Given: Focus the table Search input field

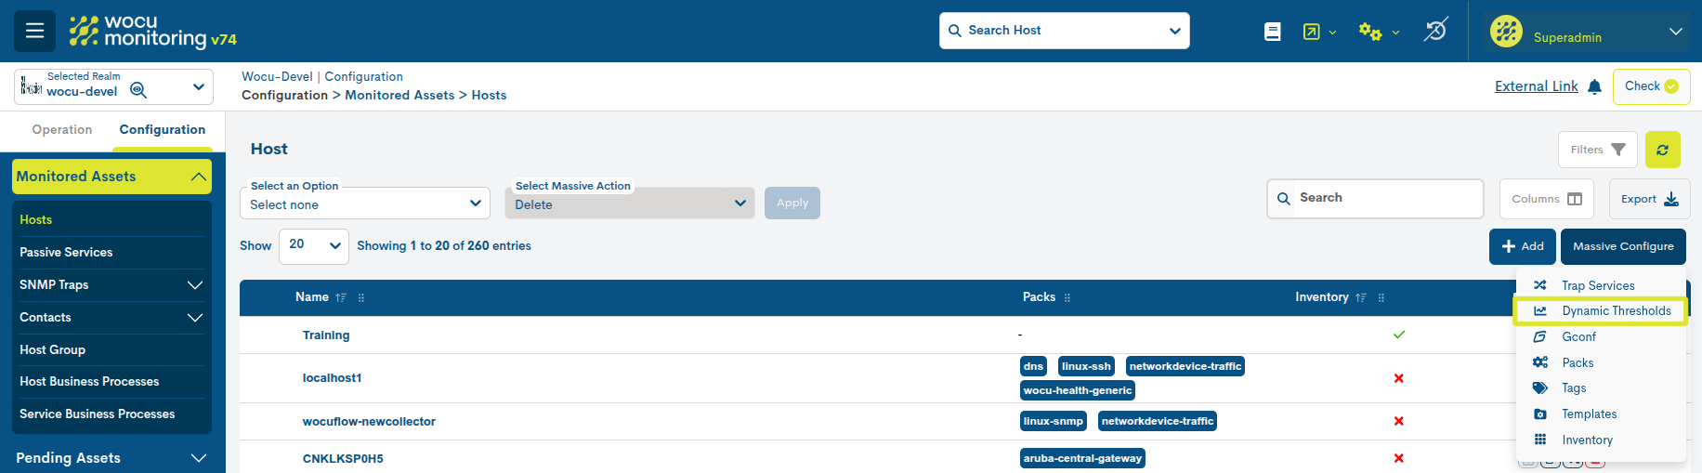Looking at the screenshot, I should [1375, 199].
